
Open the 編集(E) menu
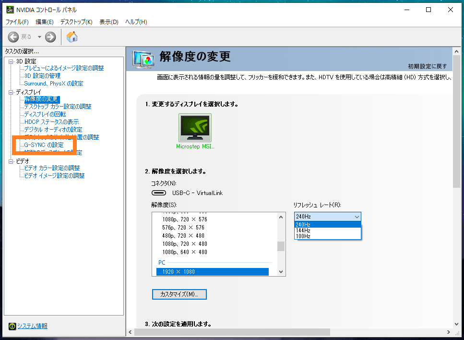(x=45, y=22)
